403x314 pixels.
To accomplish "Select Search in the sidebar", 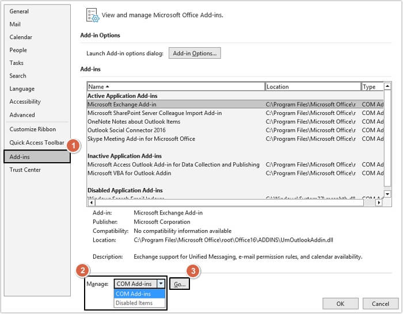I will 18,76.
